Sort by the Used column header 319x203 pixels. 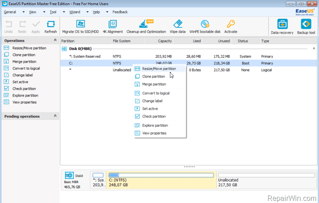(188, 41)
